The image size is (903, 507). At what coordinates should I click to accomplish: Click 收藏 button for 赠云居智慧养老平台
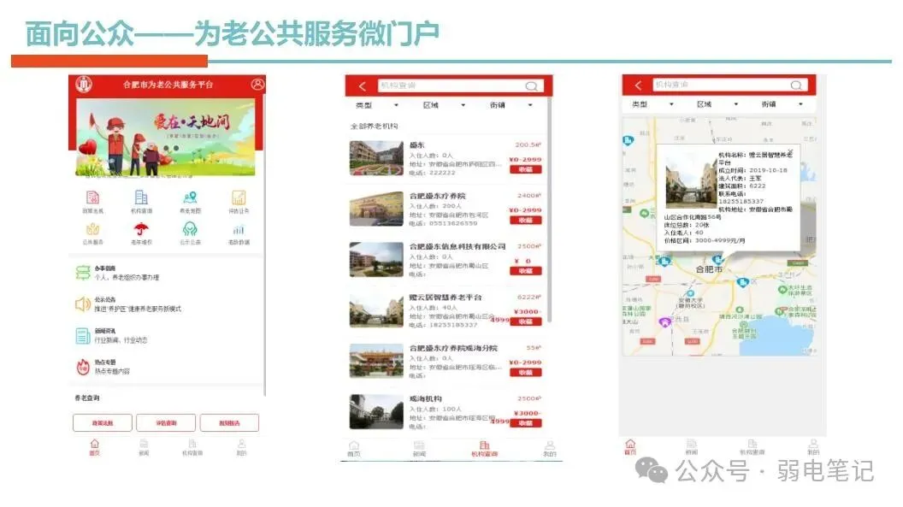pyautogui.click(x=525, y=321)
